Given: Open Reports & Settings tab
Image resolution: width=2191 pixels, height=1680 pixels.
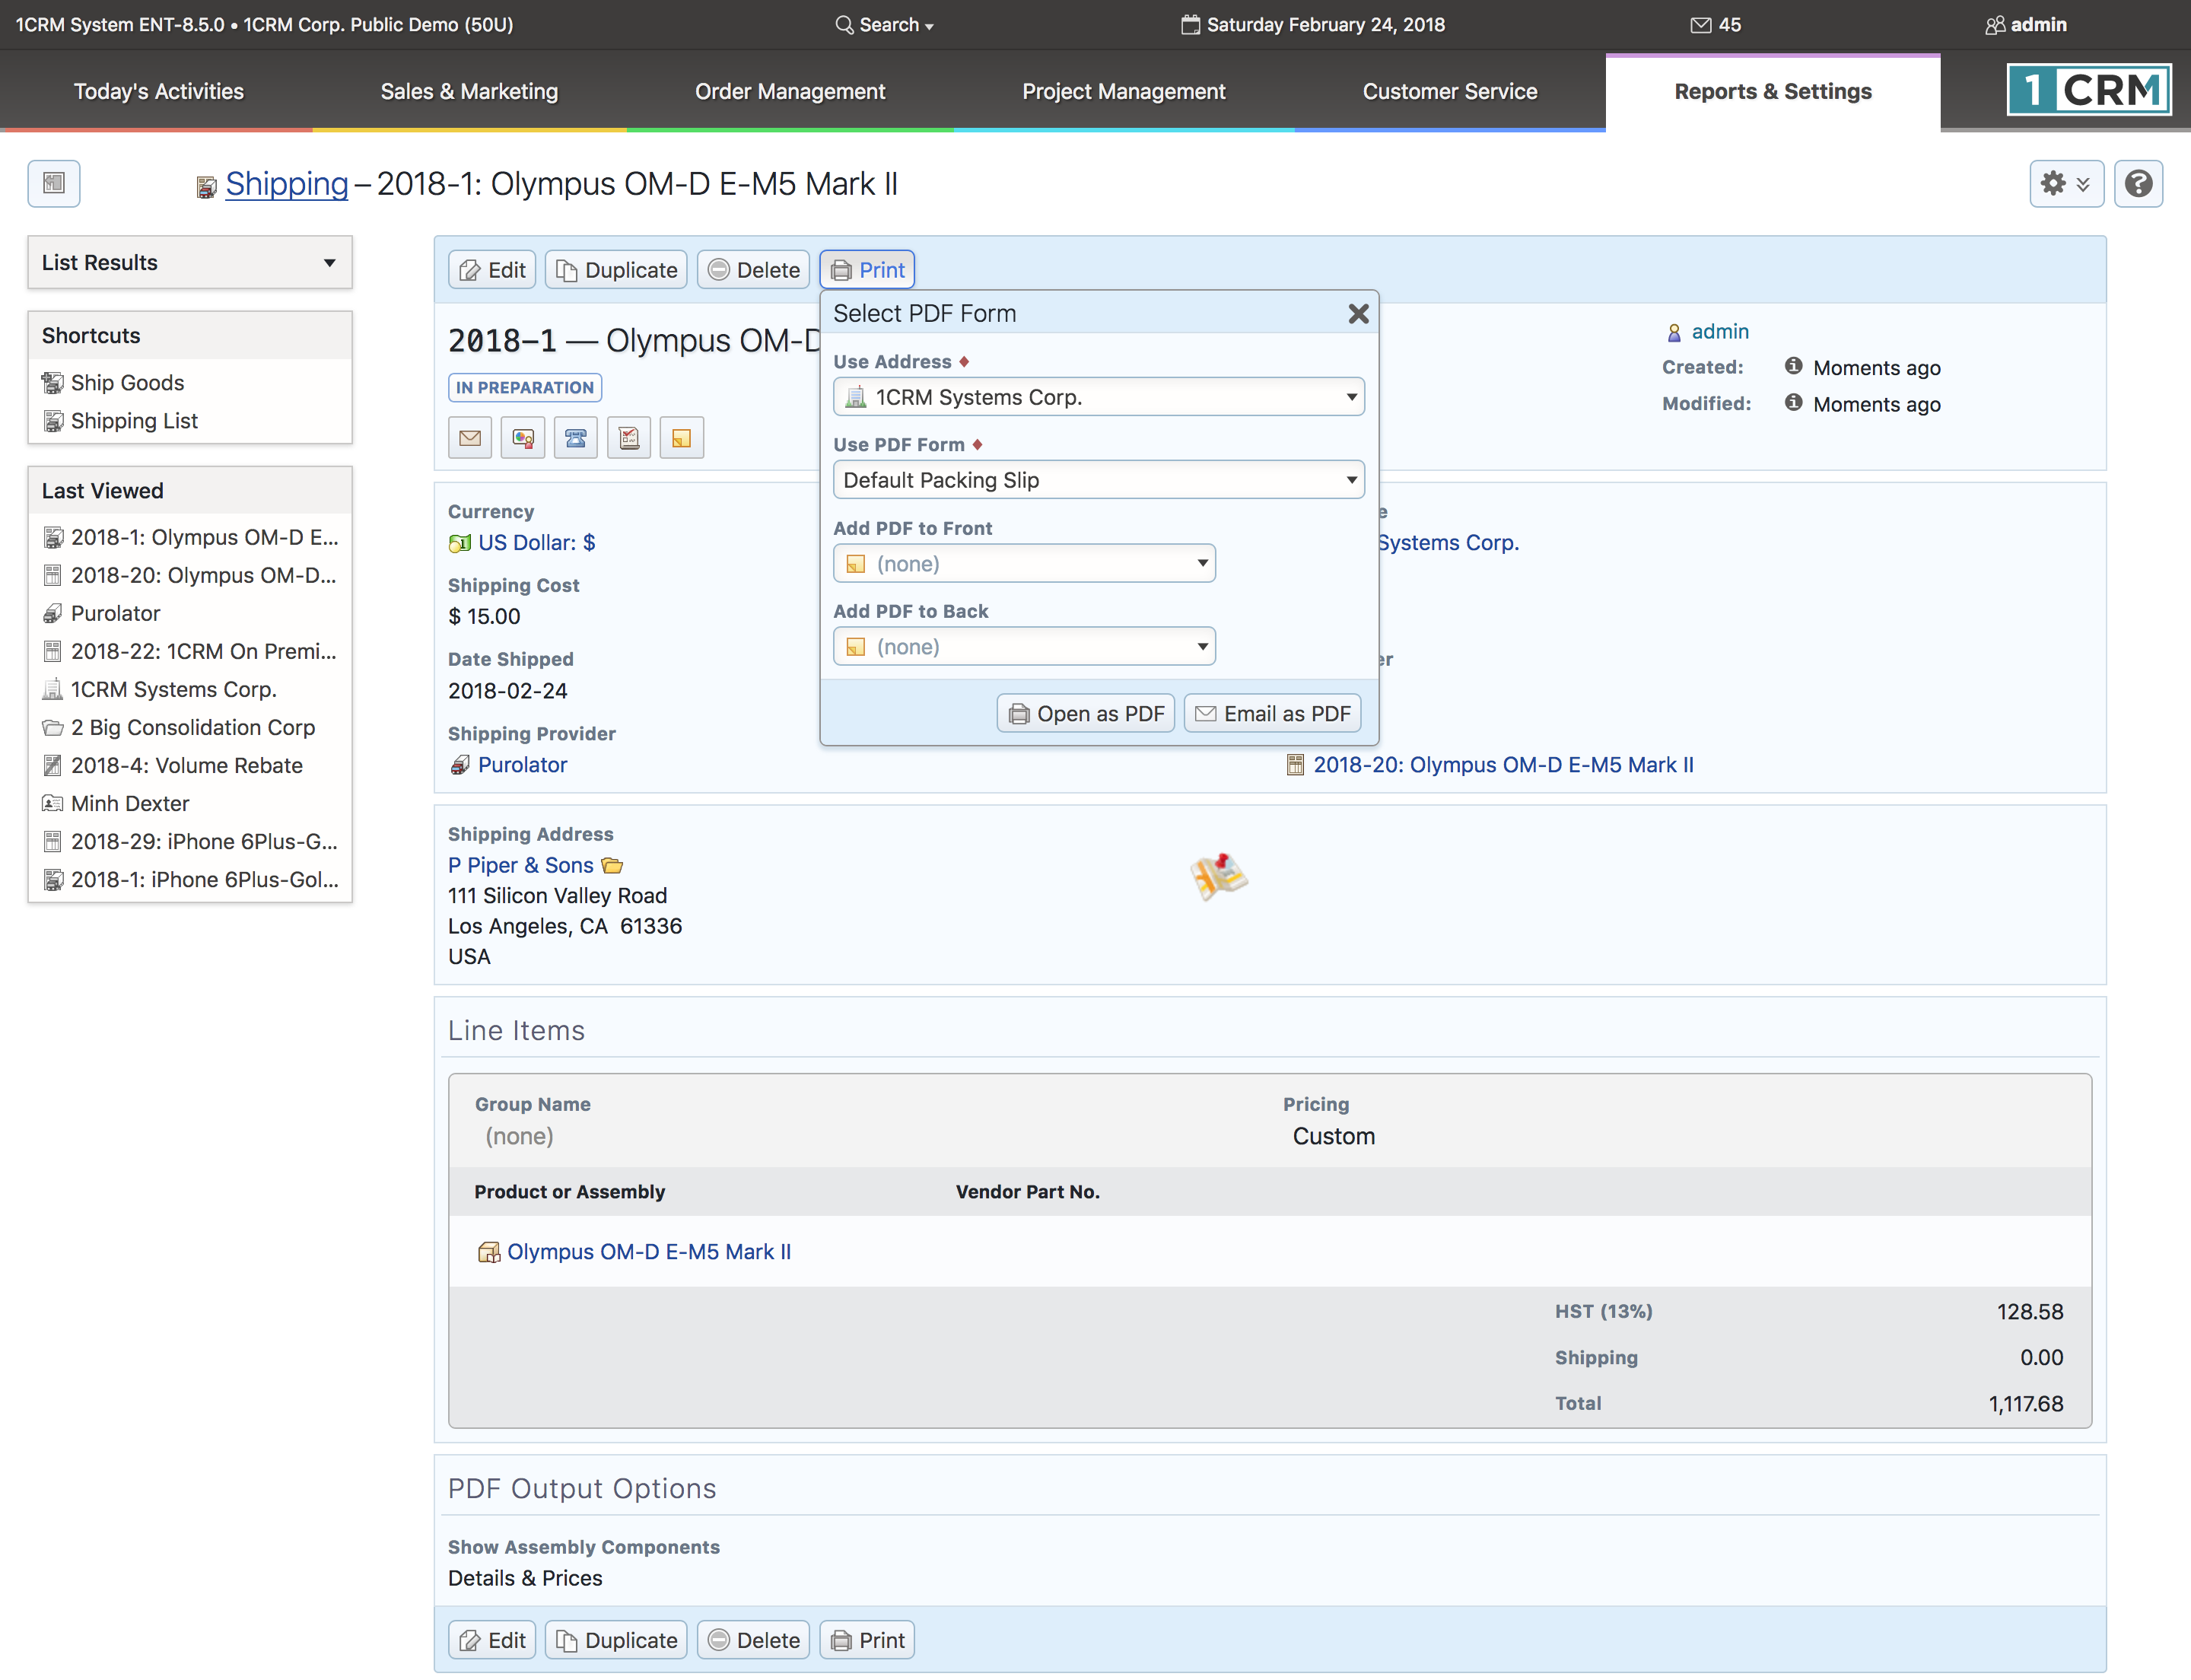Looking at the screenshot, I should tap(1772, 91).
